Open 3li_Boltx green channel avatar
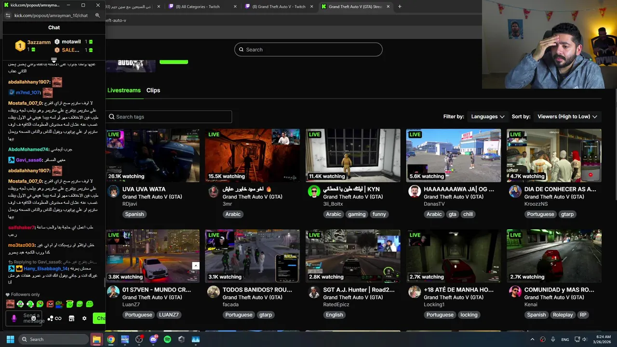The image size is (617, 347). pos(314,192)
